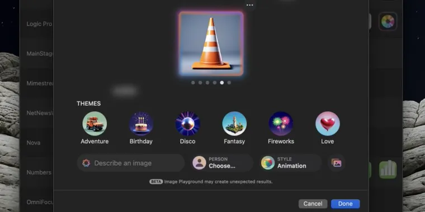Select Nova in the background list

click(34, 142)
